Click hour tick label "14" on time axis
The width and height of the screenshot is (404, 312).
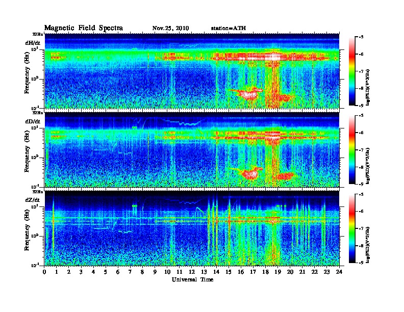point(216,272)
